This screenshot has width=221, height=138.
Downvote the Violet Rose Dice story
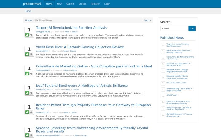coord(31,54)
